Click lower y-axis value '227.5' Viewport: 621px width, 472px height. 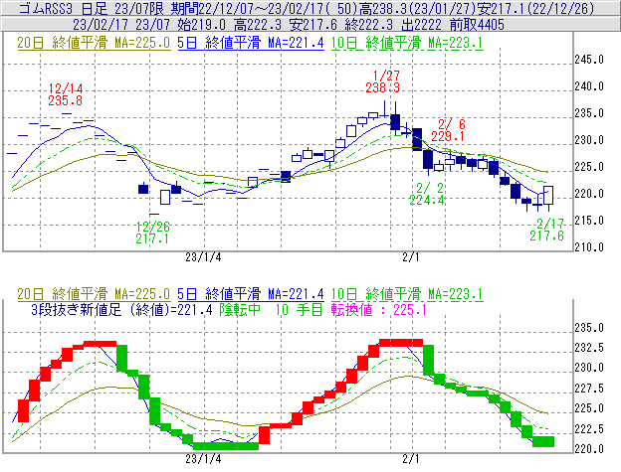(x=589, y=389)
